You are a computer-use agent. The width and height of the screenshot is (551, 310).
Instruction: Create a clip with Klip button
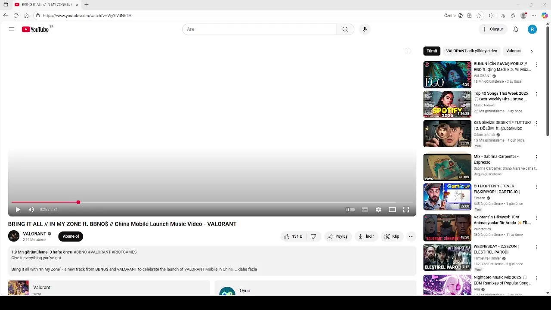pos(392,236)
